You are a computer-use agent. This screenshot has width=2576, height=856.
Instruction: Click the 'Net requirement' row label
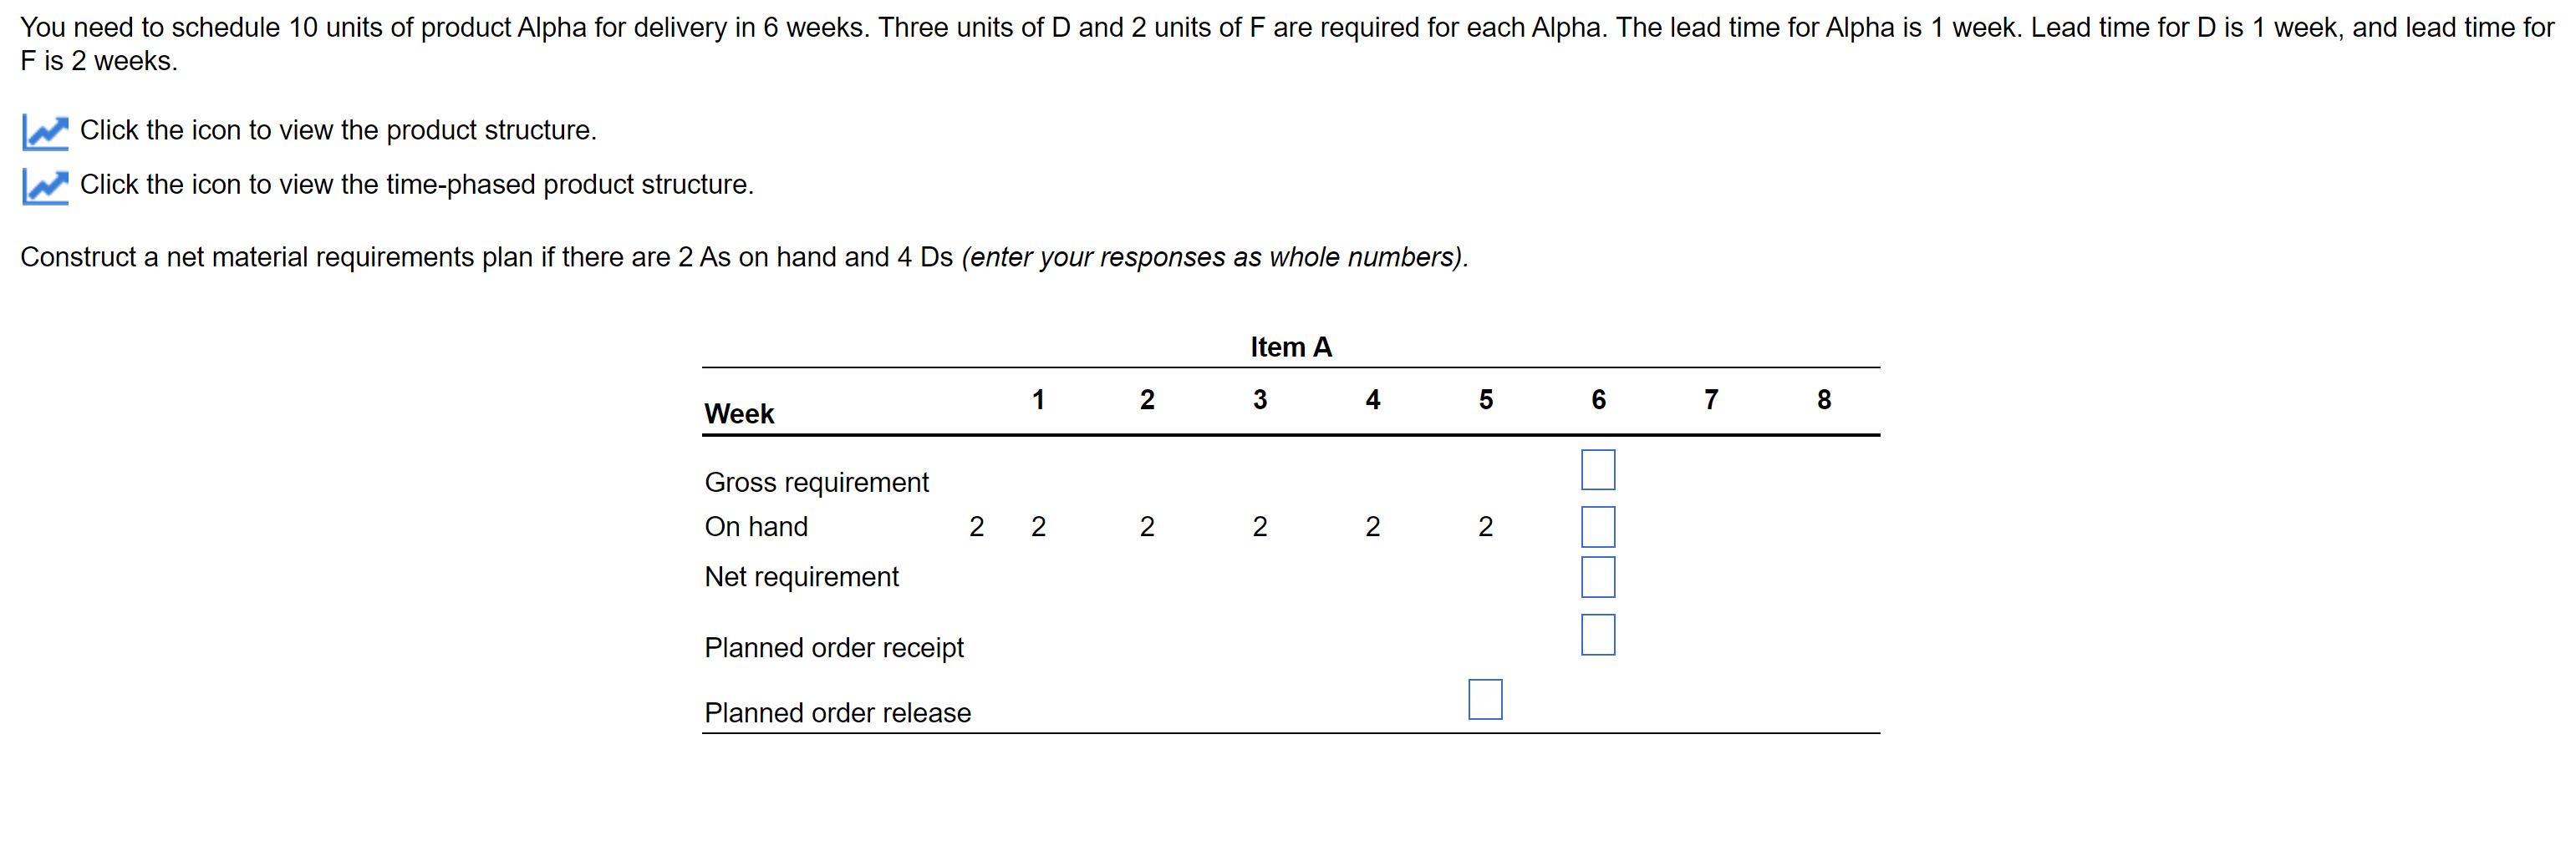click(x=802, y=576)
